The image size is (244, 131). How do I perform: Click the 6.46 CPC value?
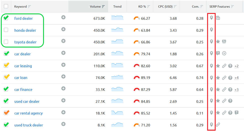pos(173,78)
